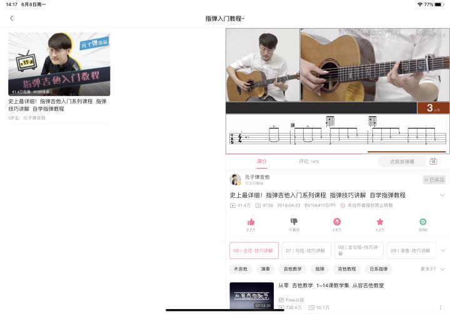This screenshot has width=450, height=314.
Task: Toggle the danmaku display icon
Action: 433,162
